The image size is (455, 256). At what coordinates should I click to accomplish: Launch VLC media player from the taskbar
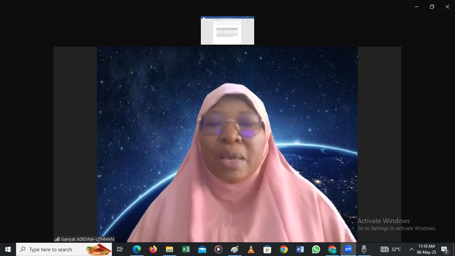click(251, 249)
